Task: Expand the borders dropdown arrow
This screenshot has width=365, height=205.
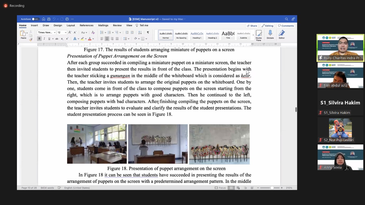Action: [146, 39]
